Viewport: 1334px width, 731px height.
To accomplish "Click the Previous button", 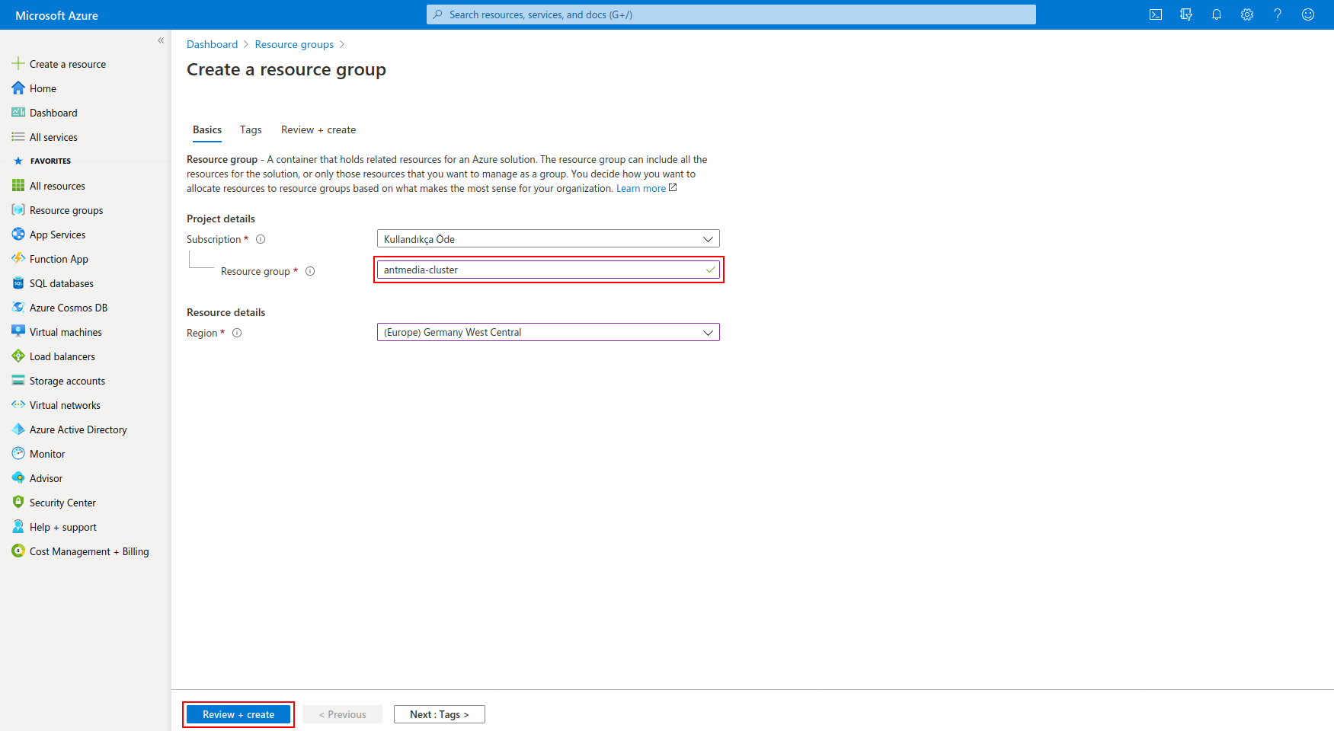I will click(x=342, y=714).
